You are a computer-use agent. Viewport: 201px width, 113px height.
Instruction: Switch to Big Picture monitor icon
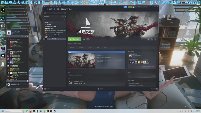coord(149,7)
